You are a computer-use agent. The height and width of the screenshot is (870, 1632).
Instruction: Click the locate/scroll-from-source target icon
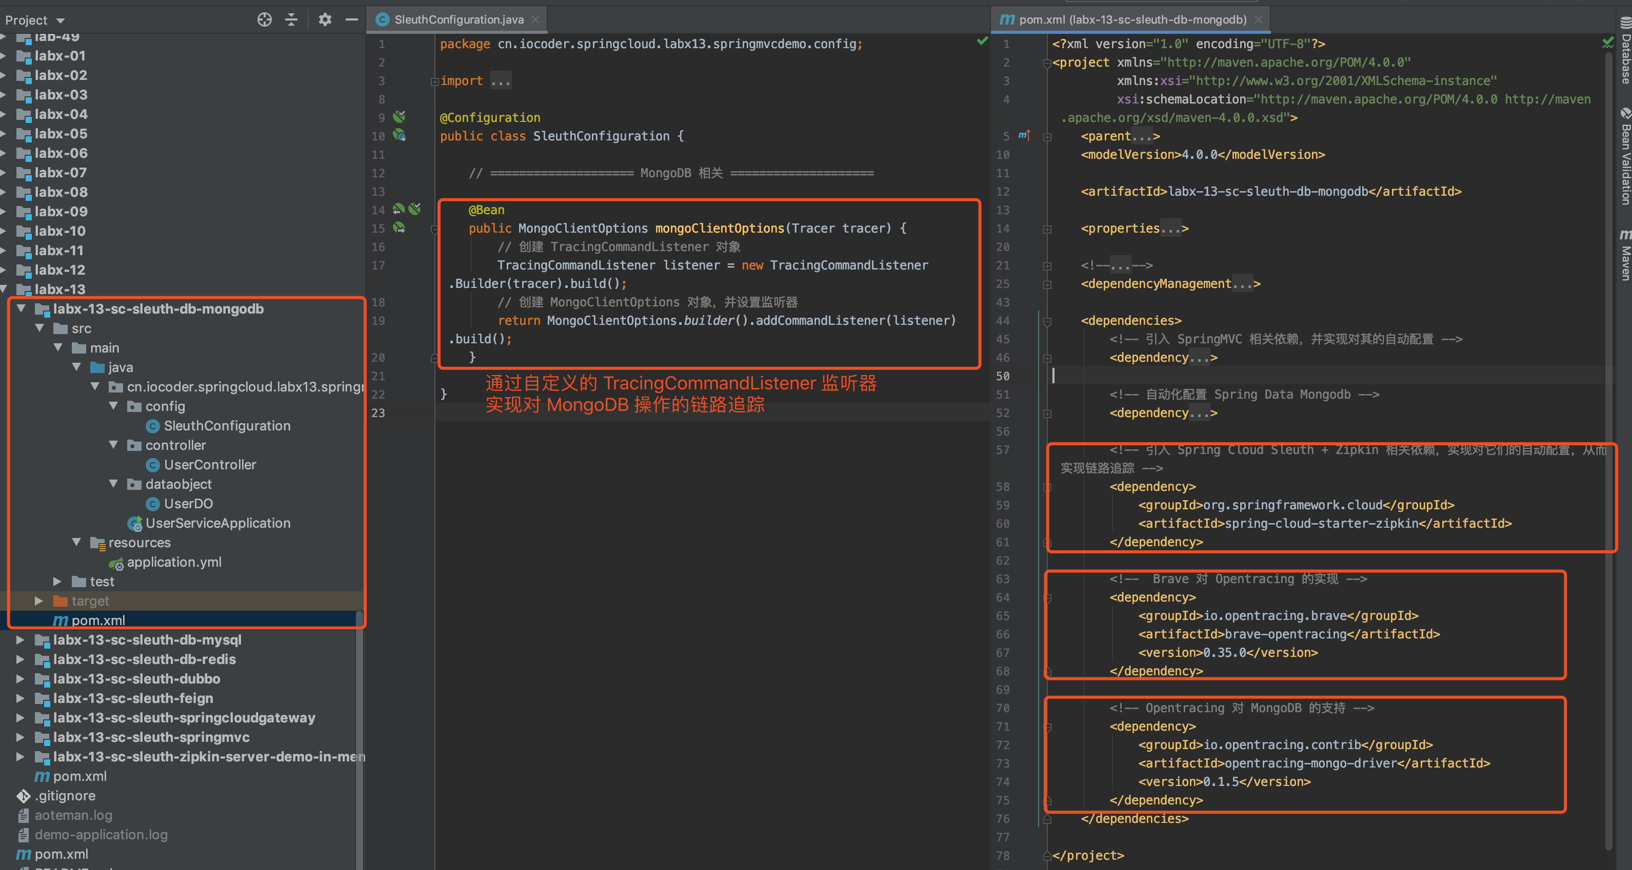[x=264, y=19]
